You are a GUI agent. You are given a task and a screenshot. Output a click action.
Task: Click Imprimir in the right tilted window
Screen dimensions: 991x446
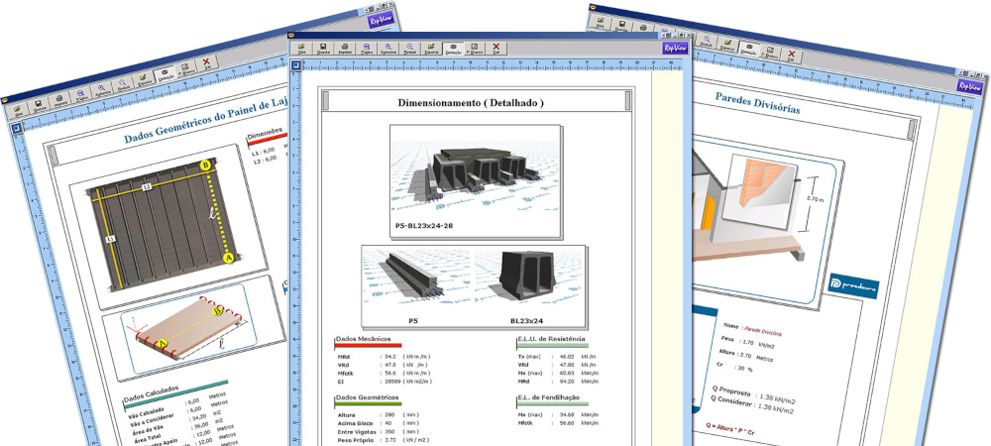coord(643,28)
